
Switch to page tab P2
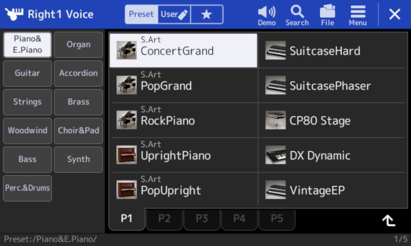(x=164, y=219)
